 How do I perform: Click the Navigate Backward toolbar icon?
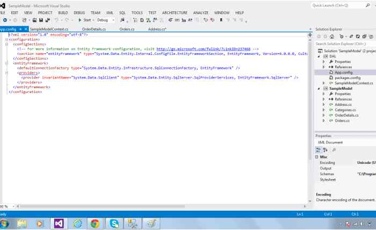pyautogui.click(x=5, y=20)
